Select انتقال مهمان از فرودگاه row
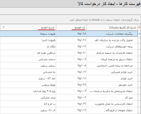 click(69, 110)
